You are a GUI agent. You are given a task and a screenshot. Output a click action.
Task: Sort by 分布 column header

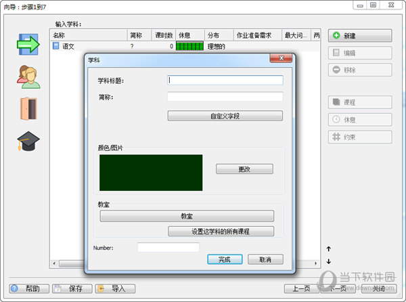pos(219,35)
